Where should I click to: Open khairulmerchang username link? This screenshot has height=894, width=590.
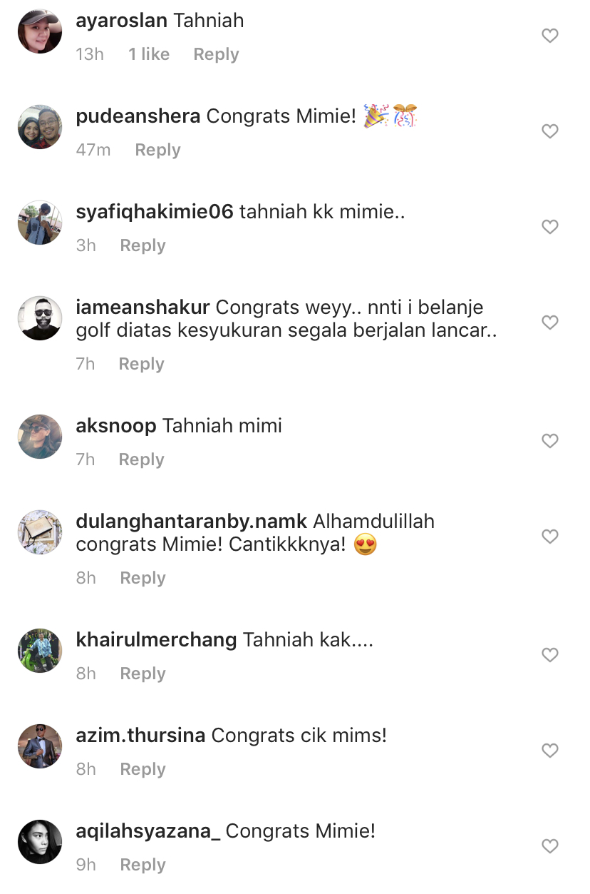[x=156, y=640]
